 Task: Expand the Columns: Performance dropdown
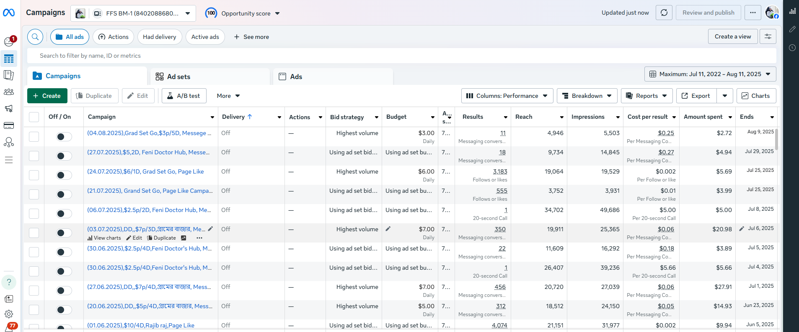[507, 96]
